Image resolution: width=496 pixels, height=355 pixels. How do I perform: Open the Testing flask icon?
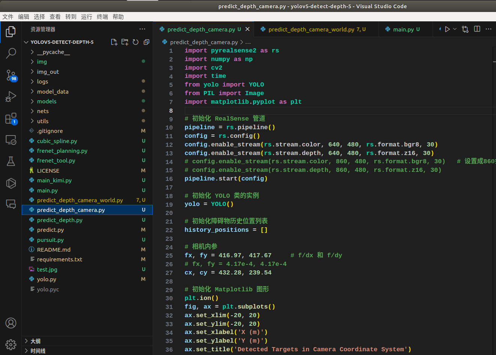11,161
